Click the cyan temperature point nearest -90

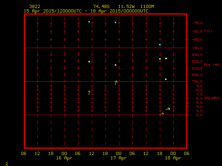pyautogui.click(x=160, y=45)
